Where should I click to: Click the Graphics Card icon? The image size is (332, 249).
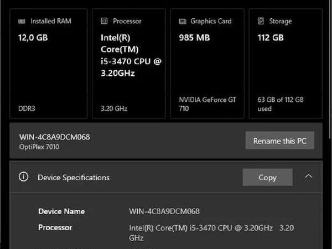tap(183, 21)
